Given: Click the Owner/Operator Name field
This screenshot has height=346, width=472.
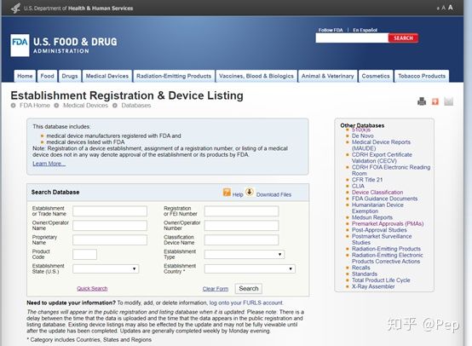Looking at the screenshot, I should (110, 226).
